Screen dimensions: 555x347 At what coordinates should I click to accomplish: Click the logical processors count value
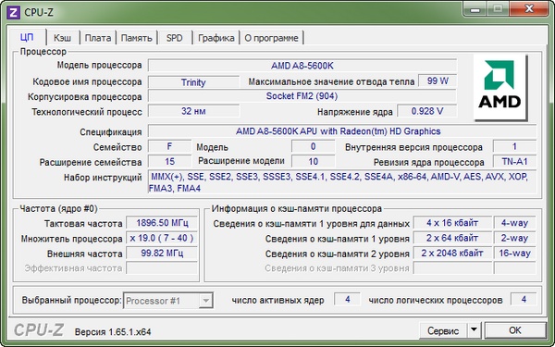(x=524, y=300)
